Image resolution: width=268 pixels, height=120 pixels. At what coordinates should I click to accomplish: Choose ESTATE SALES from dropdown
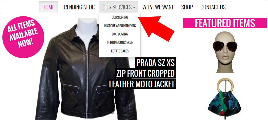tap(120, 51)
